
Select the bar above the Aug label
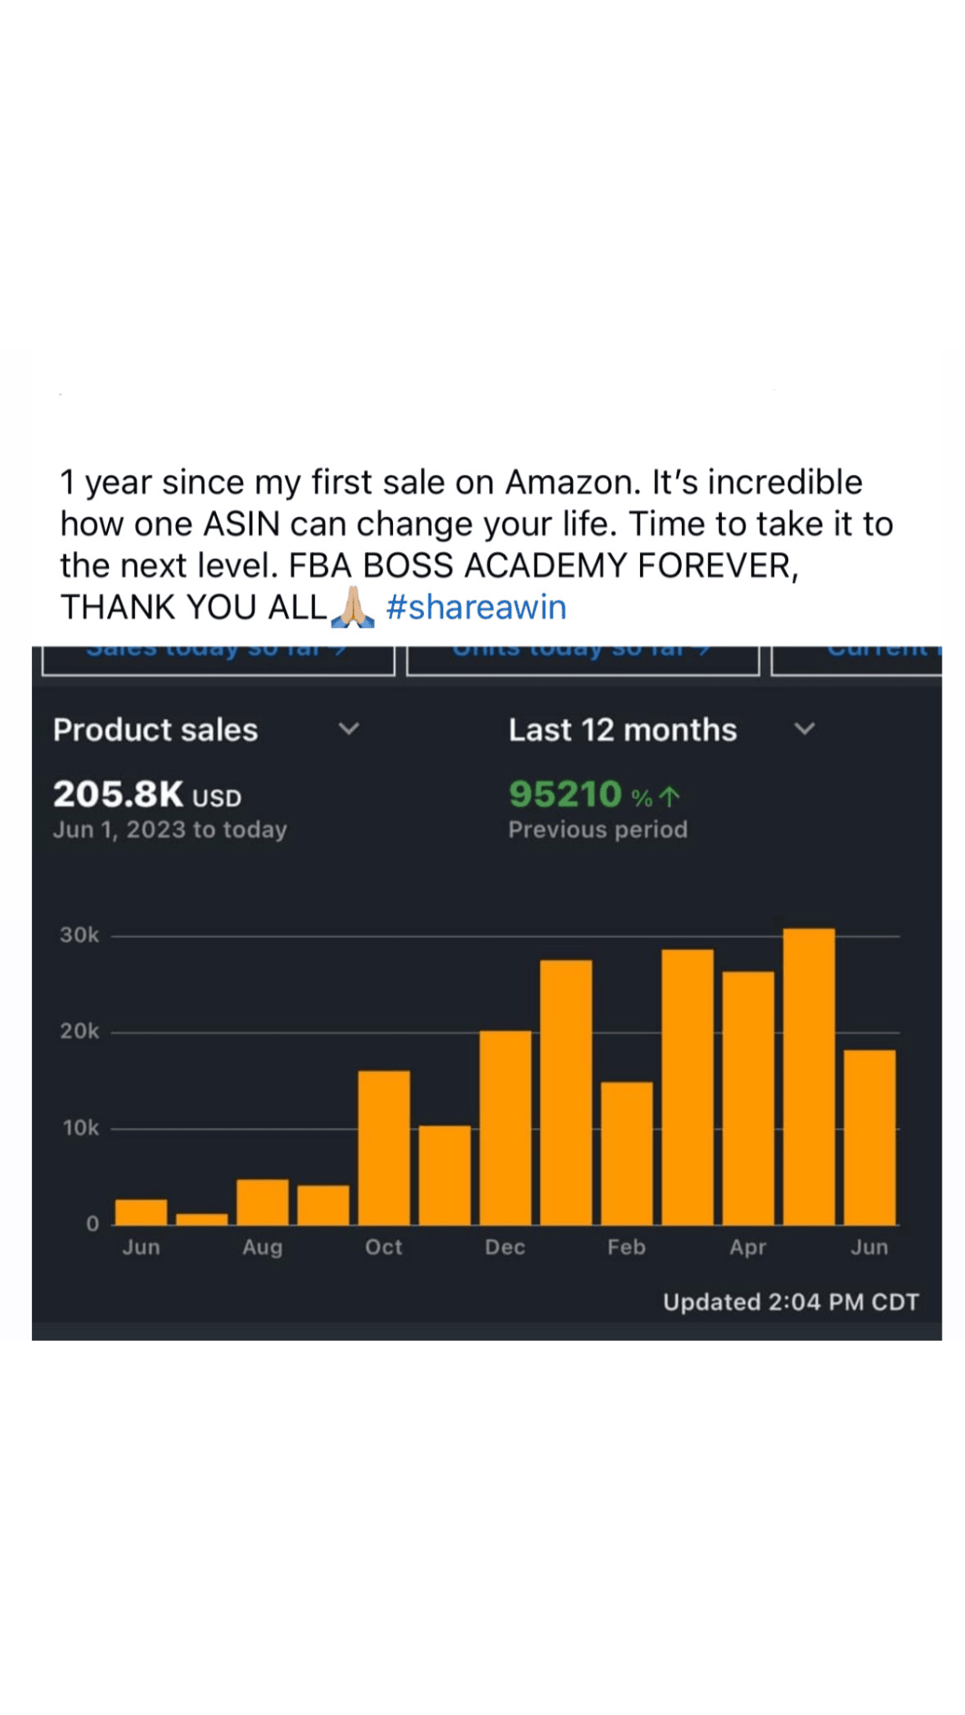[262, 1202]
